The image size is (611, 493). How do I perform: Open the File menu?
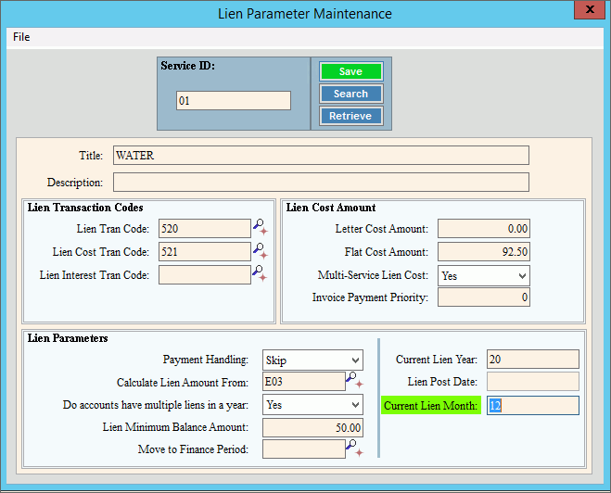[21, 37]
